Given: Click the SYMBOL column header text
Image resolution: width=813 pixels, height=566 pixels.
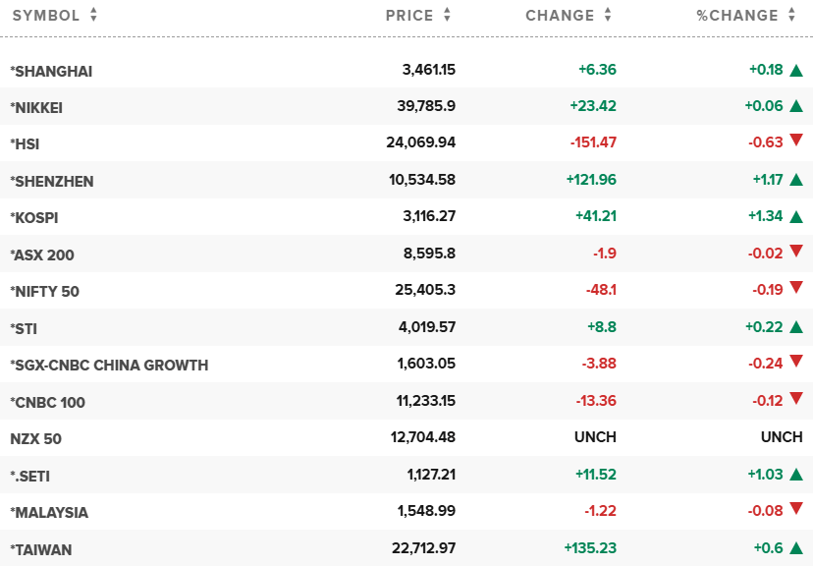Looking at the screenshot, I should (45, 16).
